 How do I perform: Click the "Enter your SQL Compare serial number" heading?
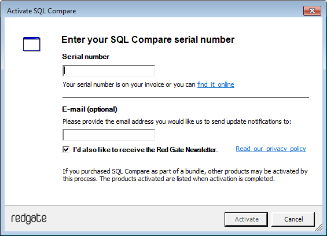point(148,39)
